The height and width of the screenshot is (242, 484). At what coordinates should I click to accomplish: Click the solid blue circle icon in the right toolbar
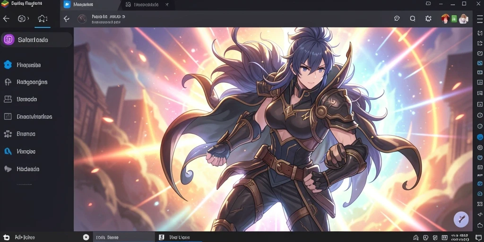click(480, 137)
